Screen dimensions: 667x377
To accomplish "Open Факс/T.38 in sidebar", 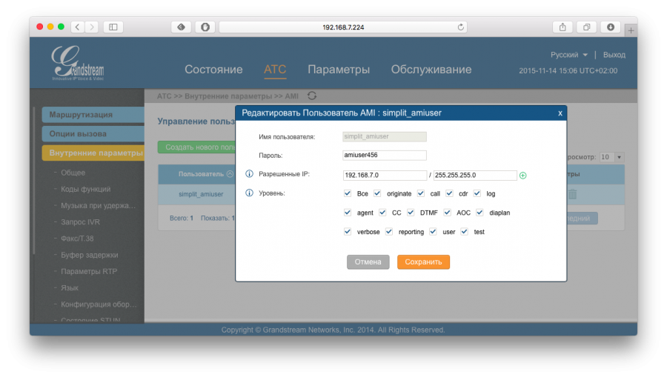I will coord(77,238).
